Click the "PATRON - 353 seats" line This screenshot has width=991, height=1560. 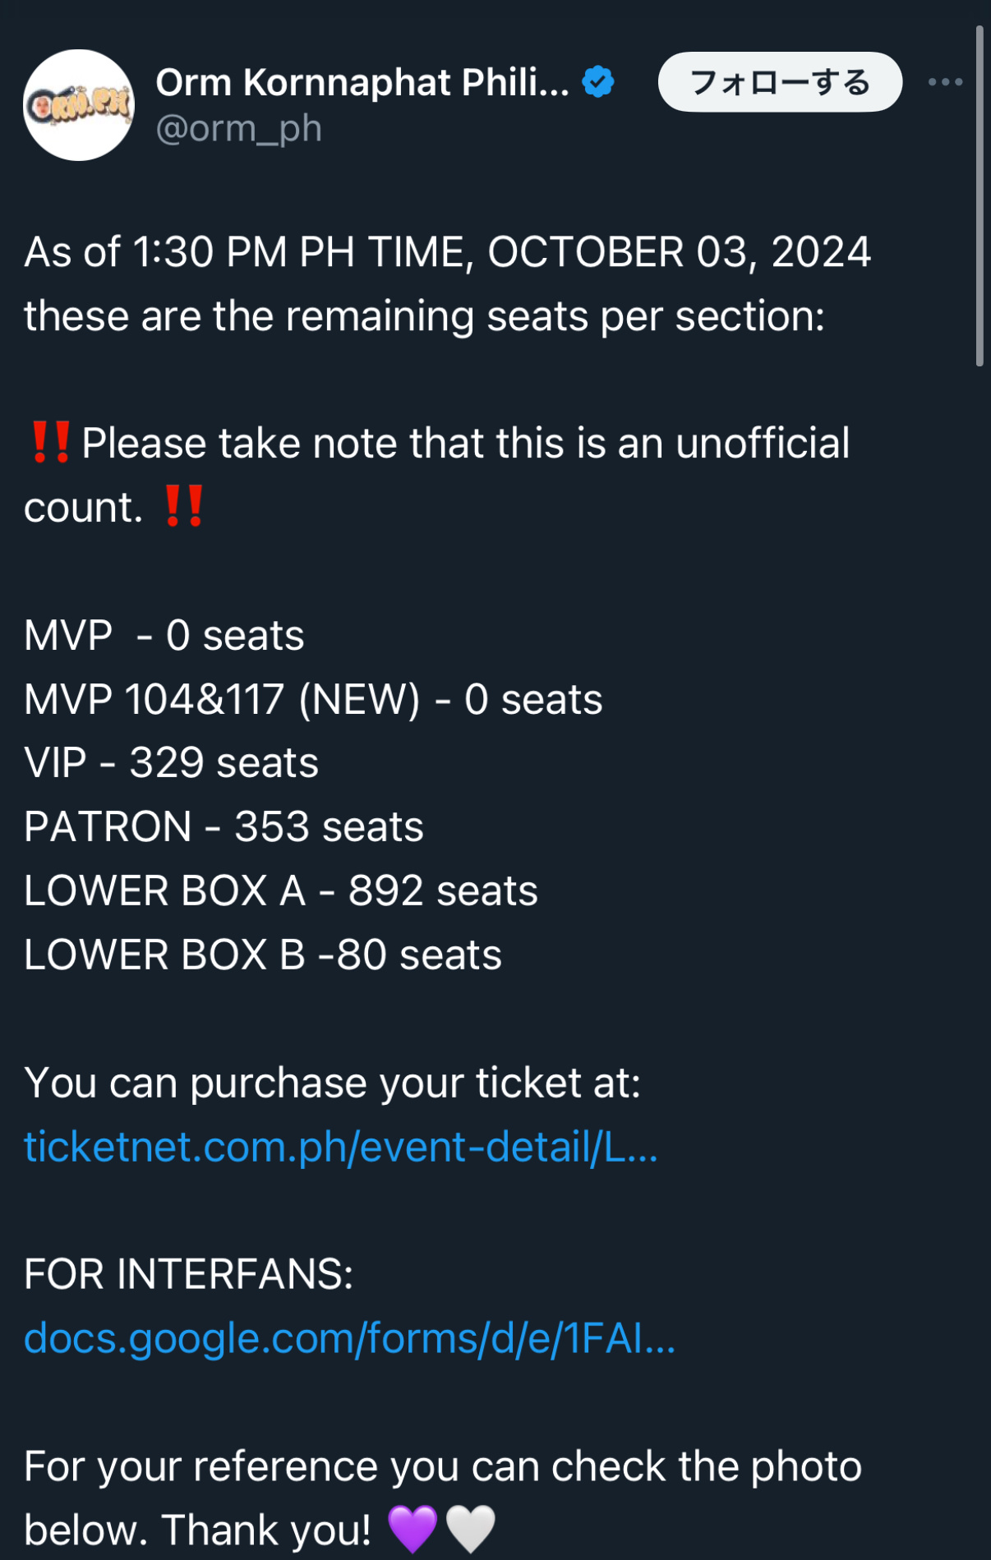pyautogui.click(x=224, y=827)
